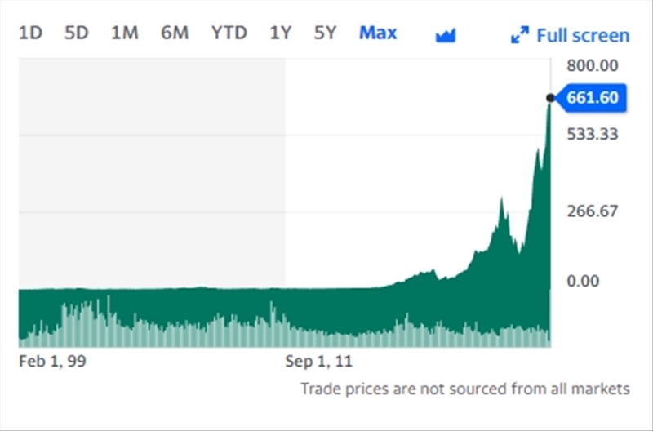Image resolution: width=653 pixels, height=431 pixels.
Task: Select the 5Y time range
Action: [x=325, y=33]
